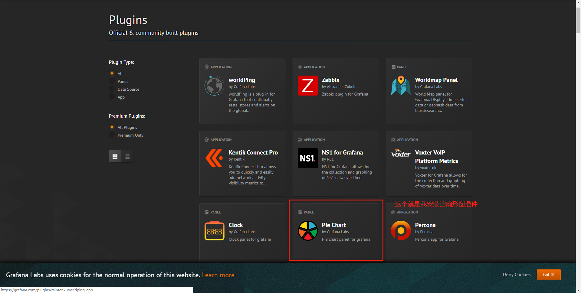
Task: Click 'Clock panel for grafana' description
Action: pyautogui.click(x=250, y=239)
